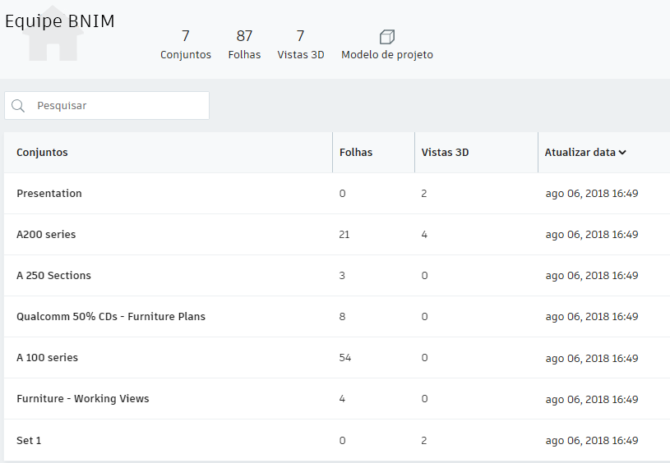
Task: Click the home building icon
Action: pos(53,43)
